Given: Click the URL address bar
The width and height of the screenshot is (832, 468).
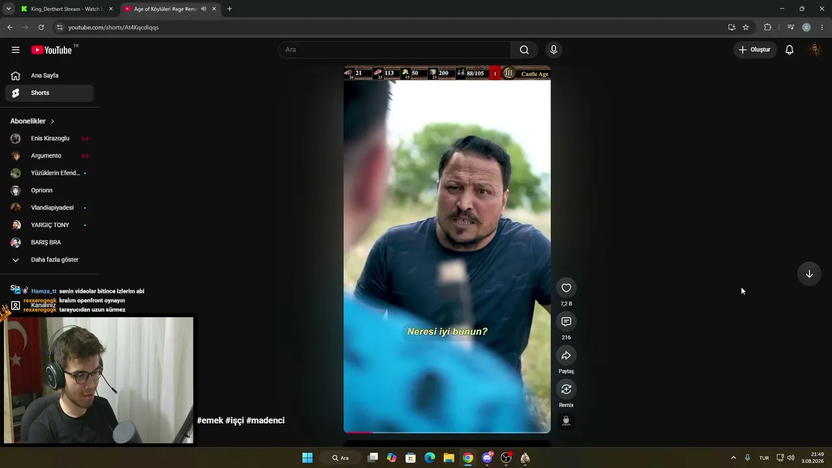Looking at the screenshot, I should 390,27.
